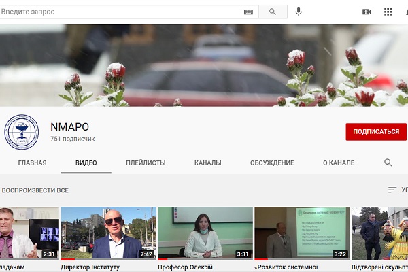Click the magnifier search button
The height and width of the screenshot is (272, 408).
[273, 12]
